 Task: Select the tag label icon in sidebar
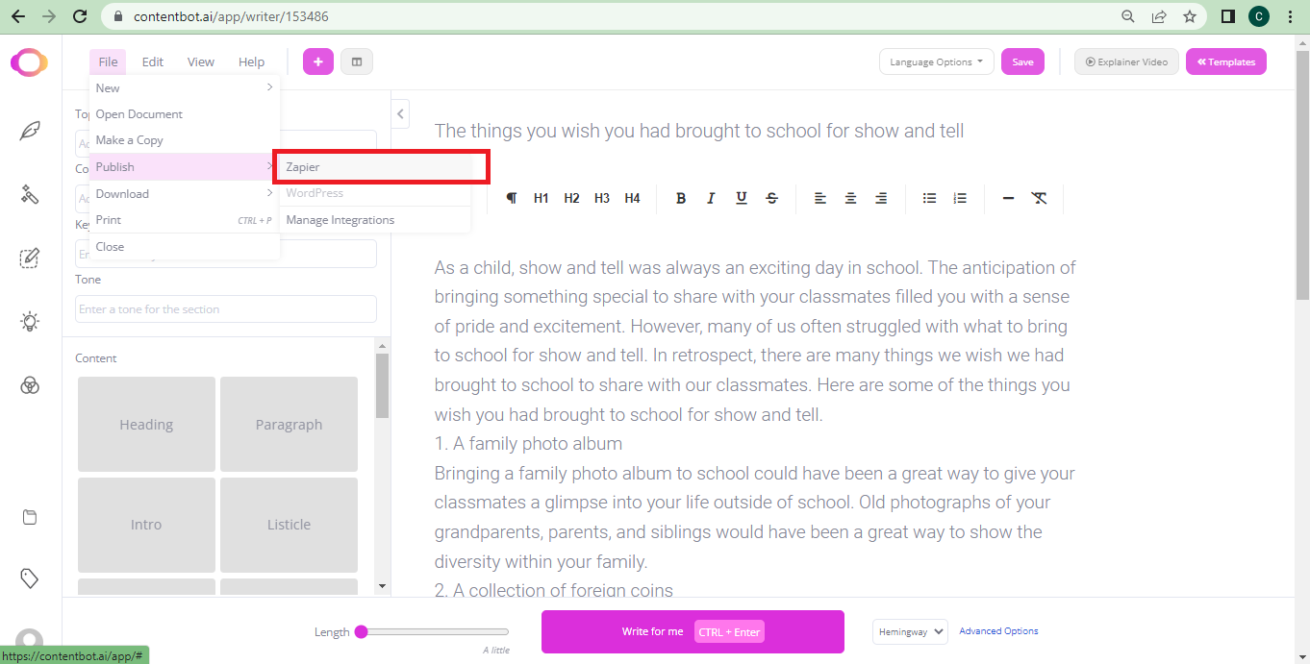click(30, 578)
